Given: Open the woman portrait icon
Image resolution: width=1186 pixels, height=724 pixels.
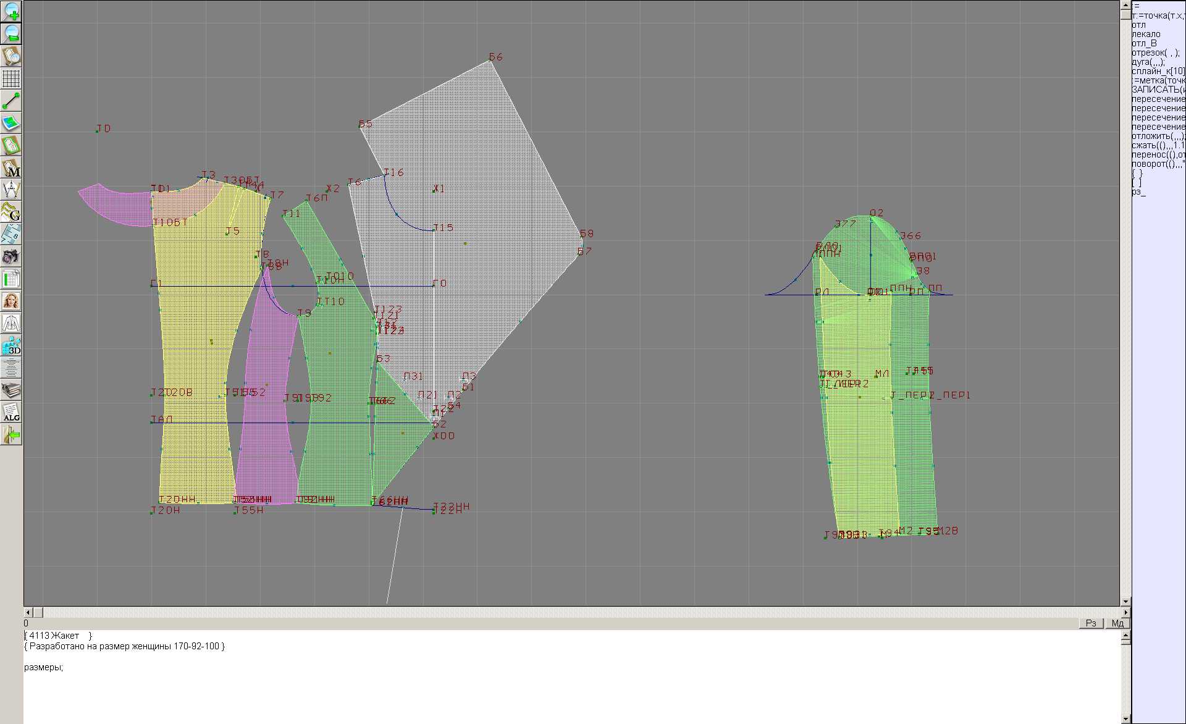Looking at the screenshot, I should point(11,301).
